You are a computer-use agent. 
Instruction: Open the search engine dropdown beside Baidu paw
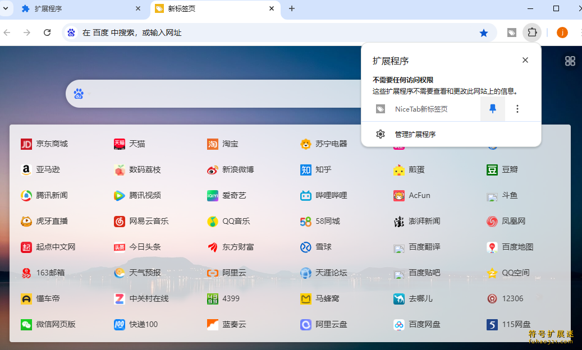click(89, 94)
